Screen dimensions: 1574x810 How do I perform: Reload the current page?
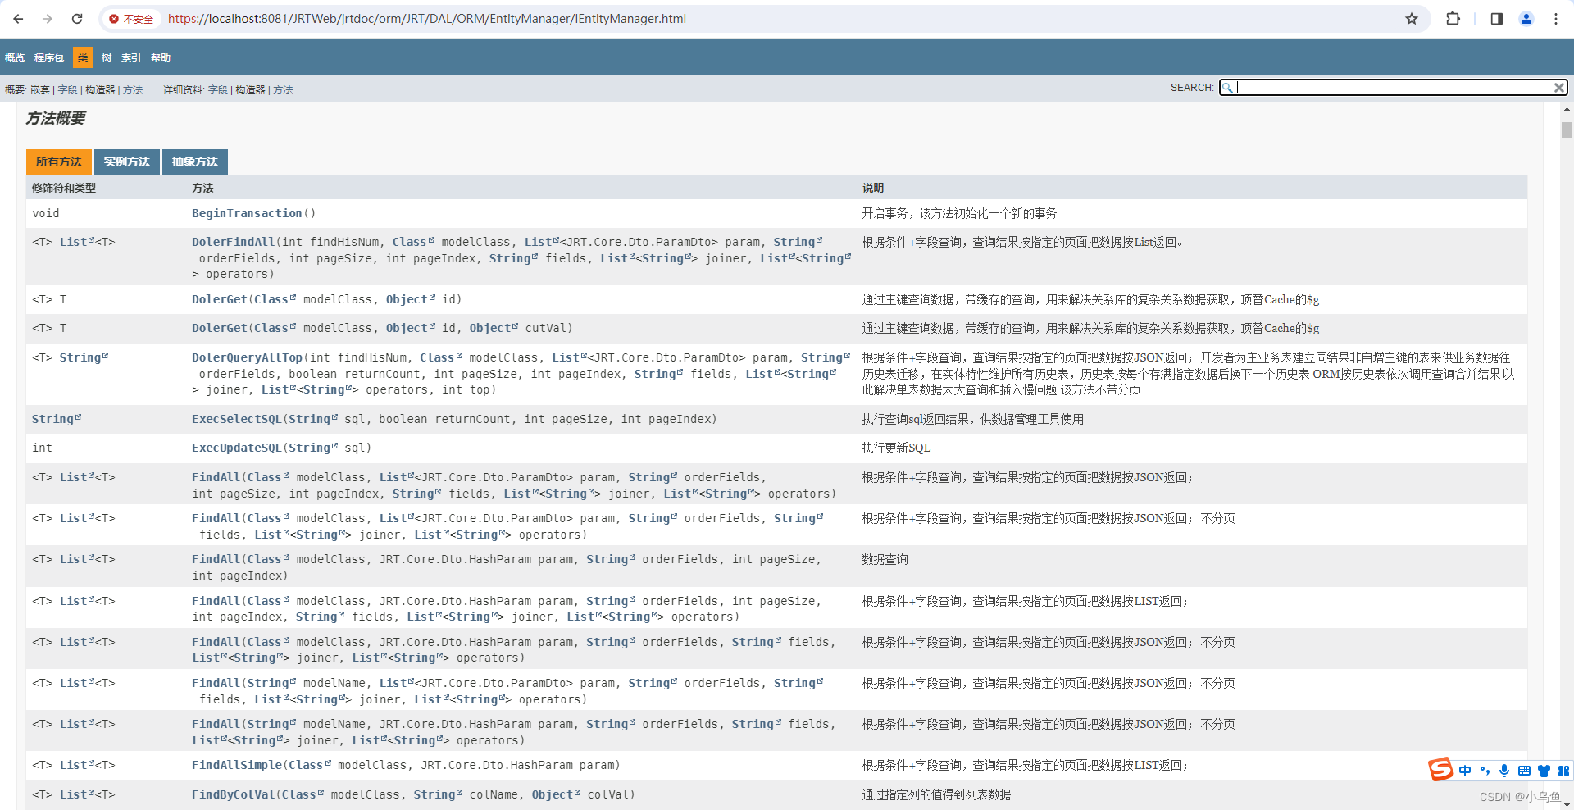point(77,19)
